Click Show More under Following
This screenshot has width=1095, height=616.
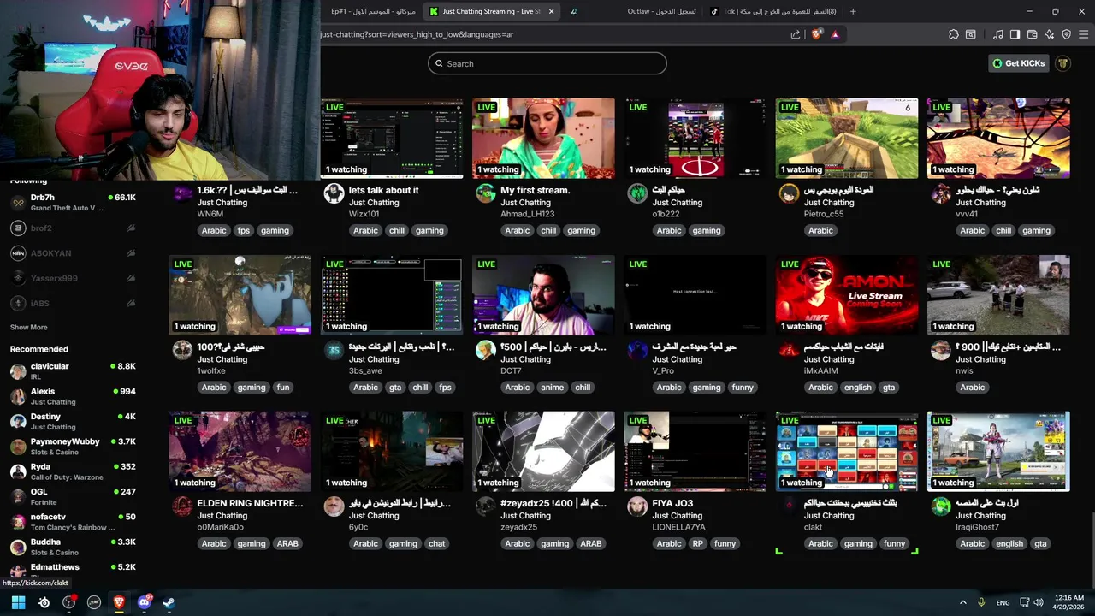point(28,328)
